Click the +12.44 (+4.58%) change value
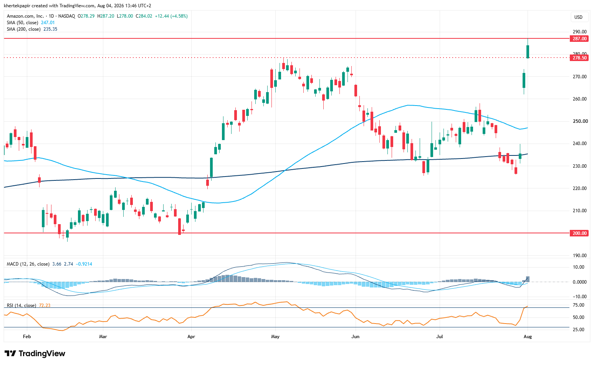594x365 pixels. pos(171,16)
